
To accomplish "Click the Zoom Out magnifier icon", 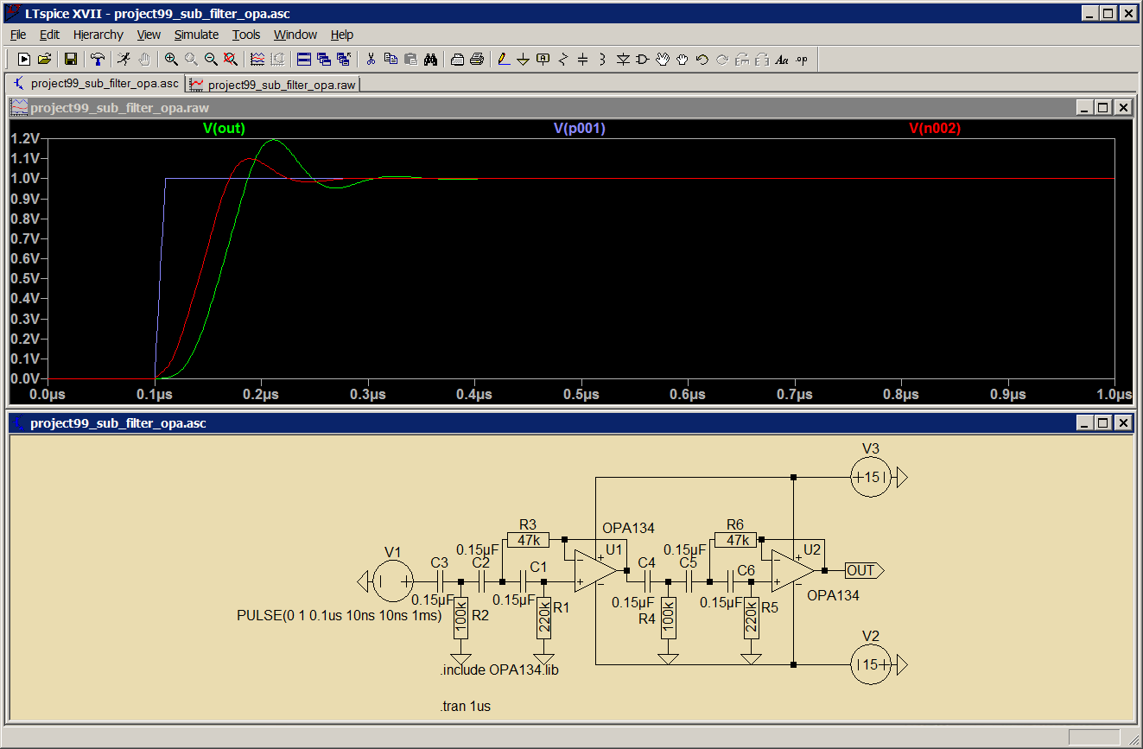I will coord(211,59).
